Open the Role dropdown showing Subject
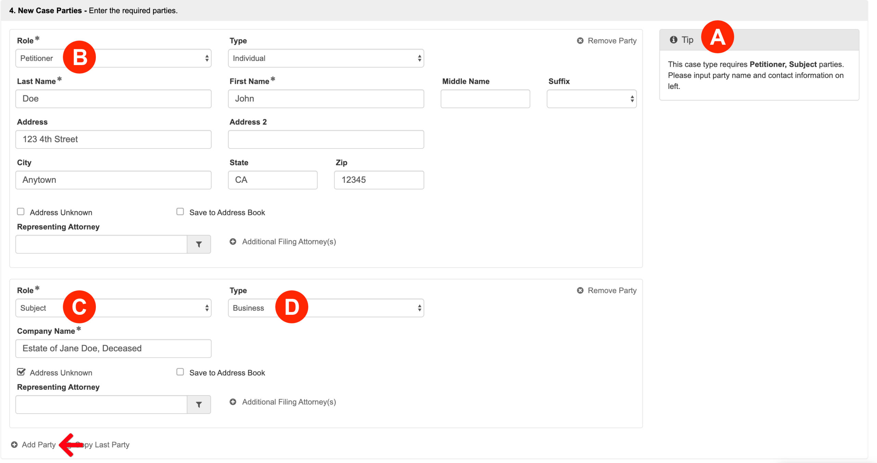This screenshot has height=463, width=877. 113,308
